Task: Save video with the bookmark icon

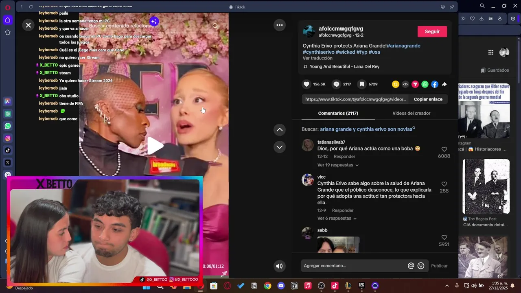Action: pyautogui.click(x=361, y=84)
